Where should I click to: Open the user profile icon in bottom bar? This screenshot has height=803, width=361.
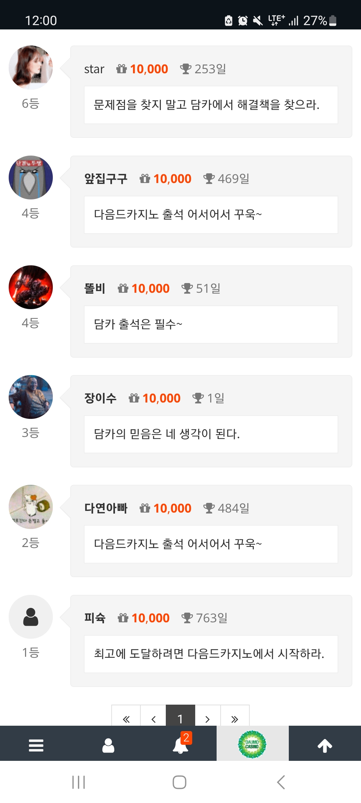click(108, 745)
